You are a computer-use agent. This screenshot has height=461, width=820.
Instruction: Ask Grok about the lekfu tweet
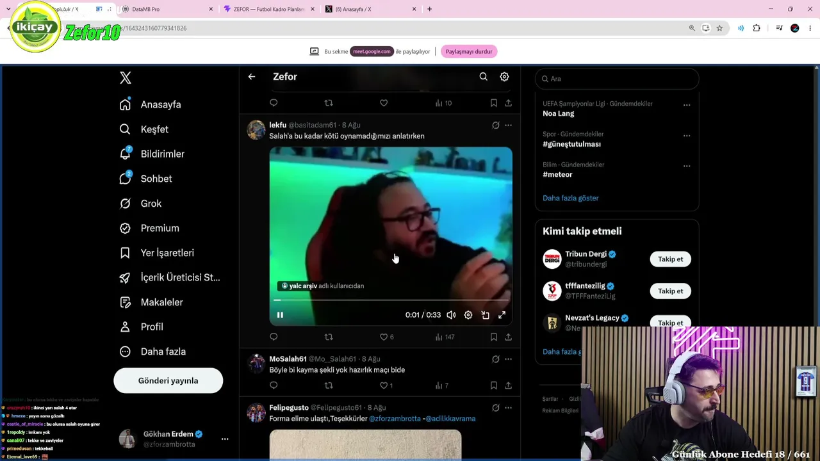496,125
